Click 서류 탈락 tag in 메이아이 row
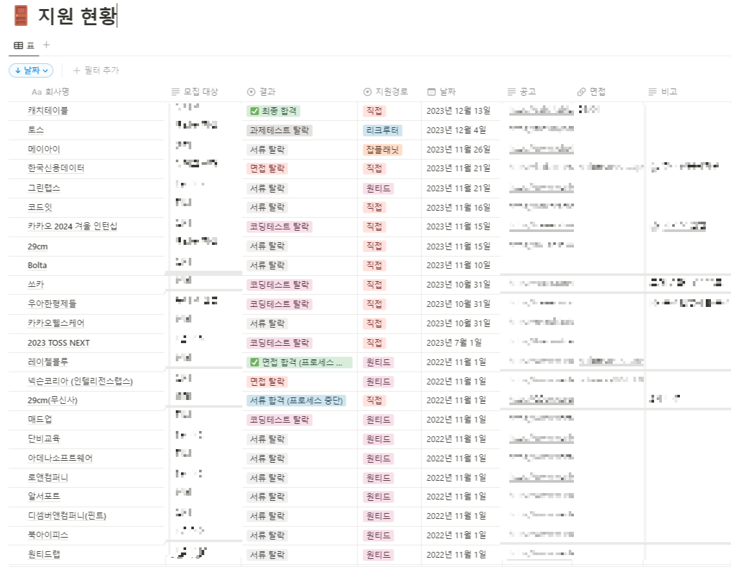This screenshot has height=568, width=731. click(x=267, y=149)
